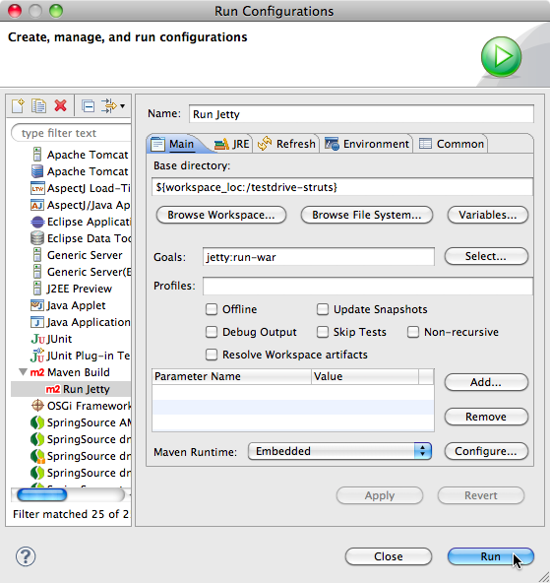The height and width of the screenshot is (583, 550).
Task: Click the Eclipse Data Tools database icon
Action: (x=37, y=238)
